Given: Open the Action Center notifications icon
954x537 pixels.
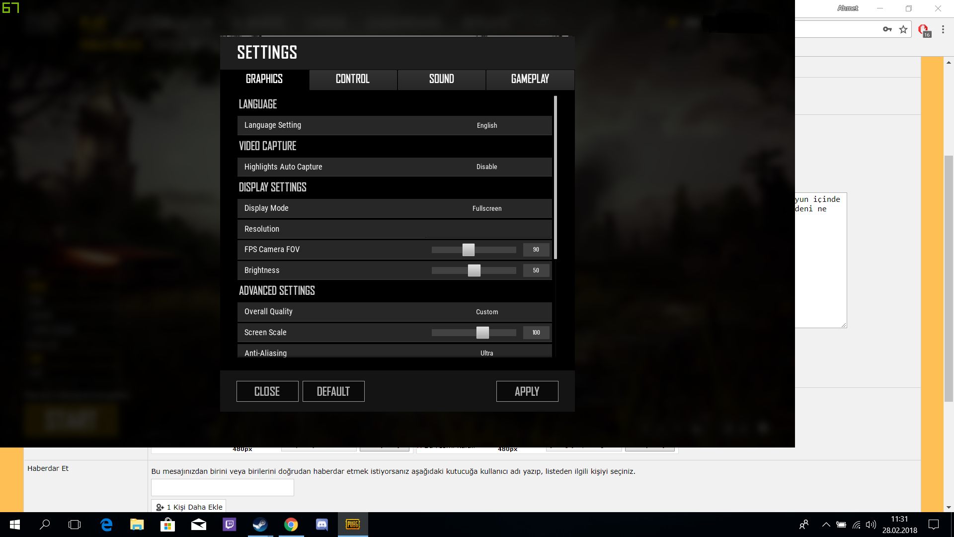Looking at the screenshot, I should [934, 525].
